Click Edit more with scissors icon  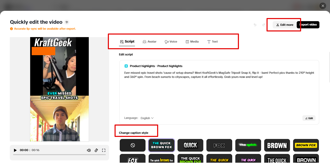pos(285,25)
